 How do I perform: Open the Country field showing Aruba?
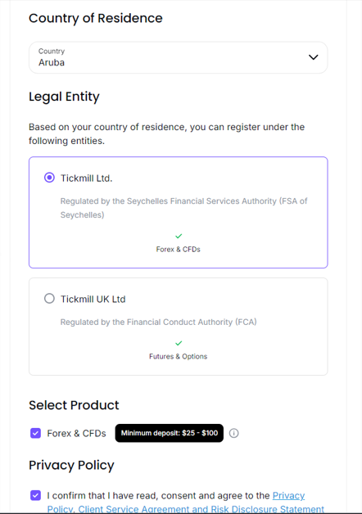(x=178, y=57)
